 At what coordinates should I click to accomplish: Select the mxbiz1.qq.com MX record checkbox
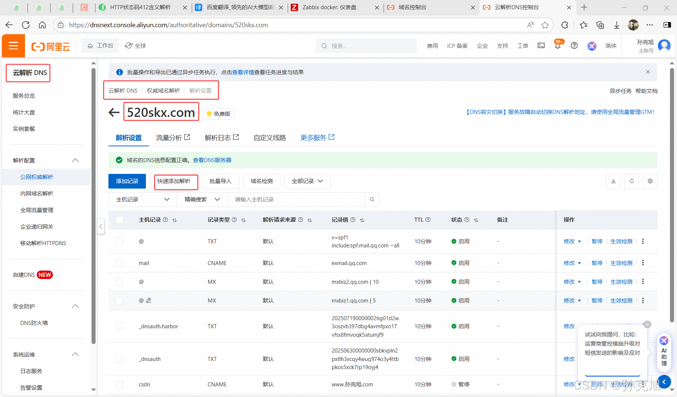click(x=119, y=300)
